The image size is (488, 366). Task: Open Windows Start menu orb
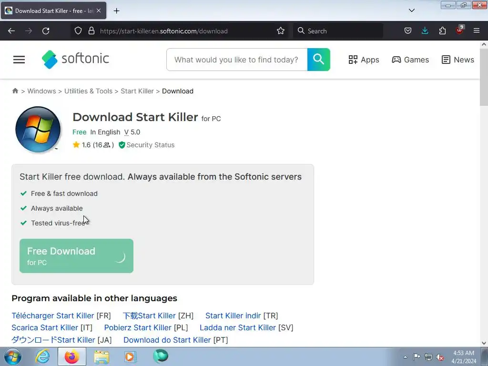click(x=13, y=356)
